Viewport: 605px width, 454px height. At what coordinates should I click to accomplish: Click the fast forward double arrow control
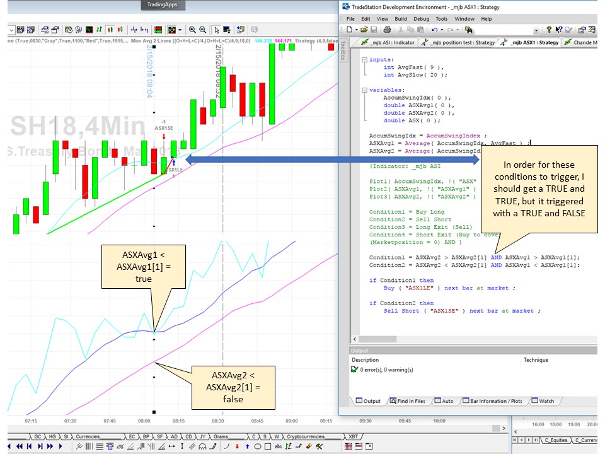[x=50, y=446]
